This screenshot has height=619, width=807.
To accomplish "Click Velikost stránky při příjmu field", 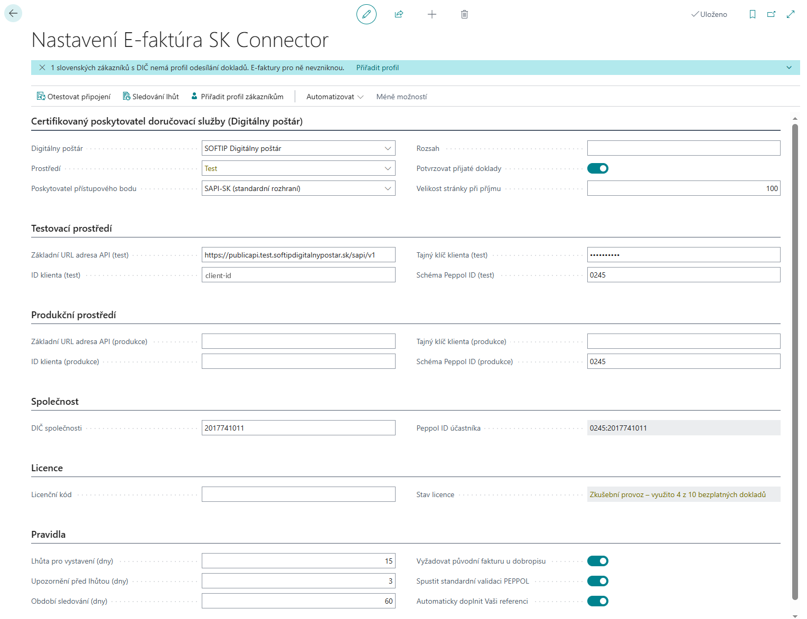I will [x=684, y=188].
